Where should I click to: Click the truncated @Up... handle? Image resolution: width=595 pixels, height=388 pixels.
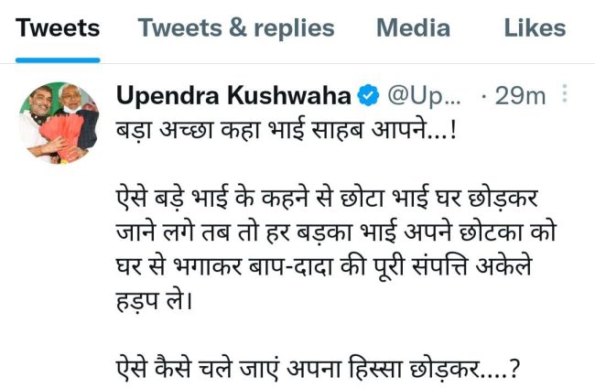[424, 96]
